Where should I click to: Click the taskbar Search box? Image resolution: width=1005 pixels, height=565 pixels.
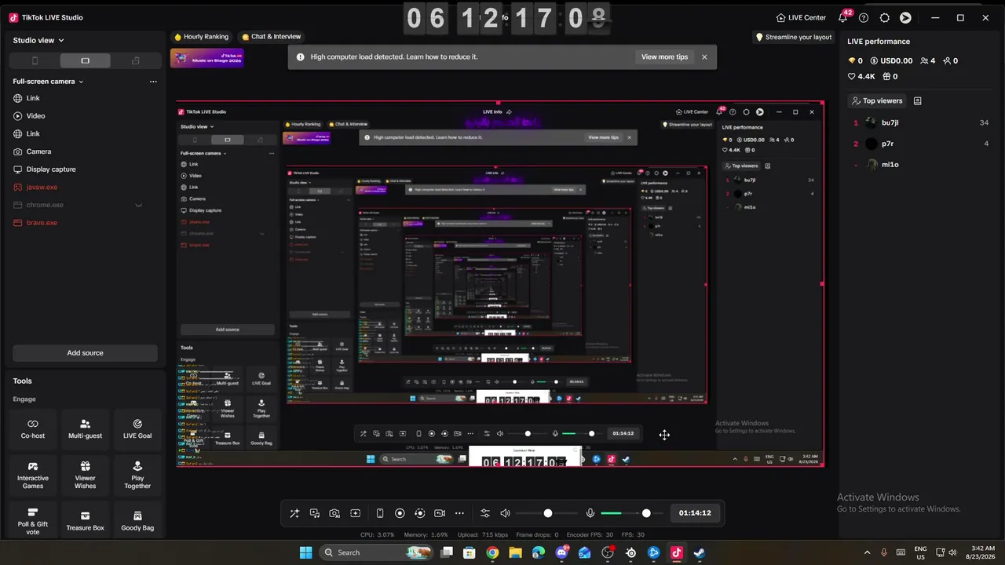(378, 552)
